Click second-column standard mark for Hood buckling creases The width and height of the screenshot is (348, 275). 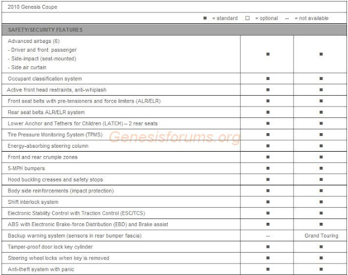321,179
